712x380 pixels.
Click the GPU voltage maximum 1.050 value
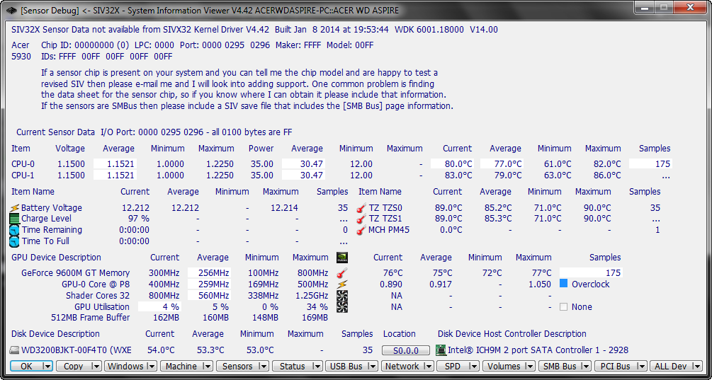tap(540, 284)
